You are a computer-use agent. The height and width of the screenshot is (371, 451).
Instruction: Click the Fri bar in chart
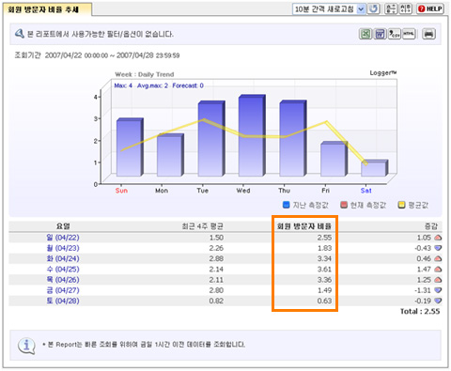click(x=334, y=159)
